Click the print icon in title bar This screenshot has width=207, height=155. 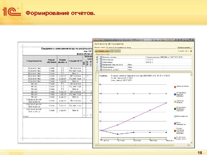coord(156,40)
